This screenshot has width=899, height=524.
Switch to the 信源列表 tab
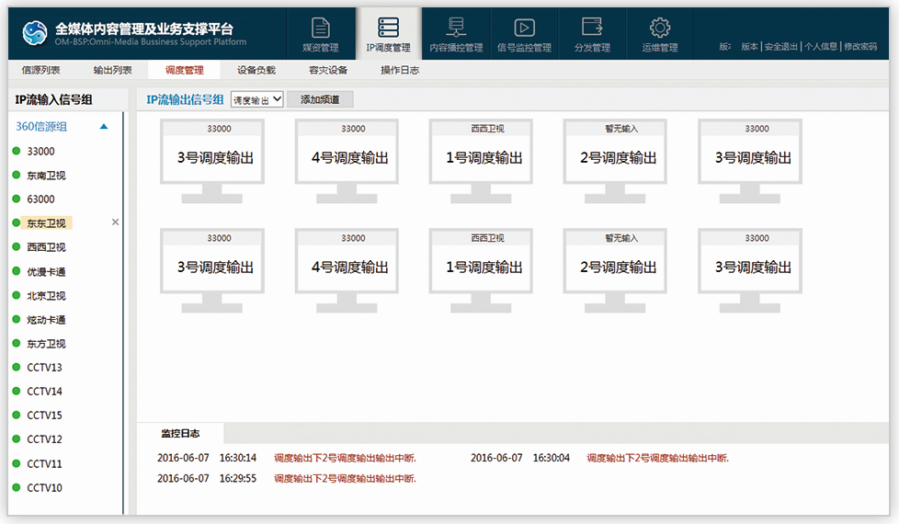click(x=41, y=70)
